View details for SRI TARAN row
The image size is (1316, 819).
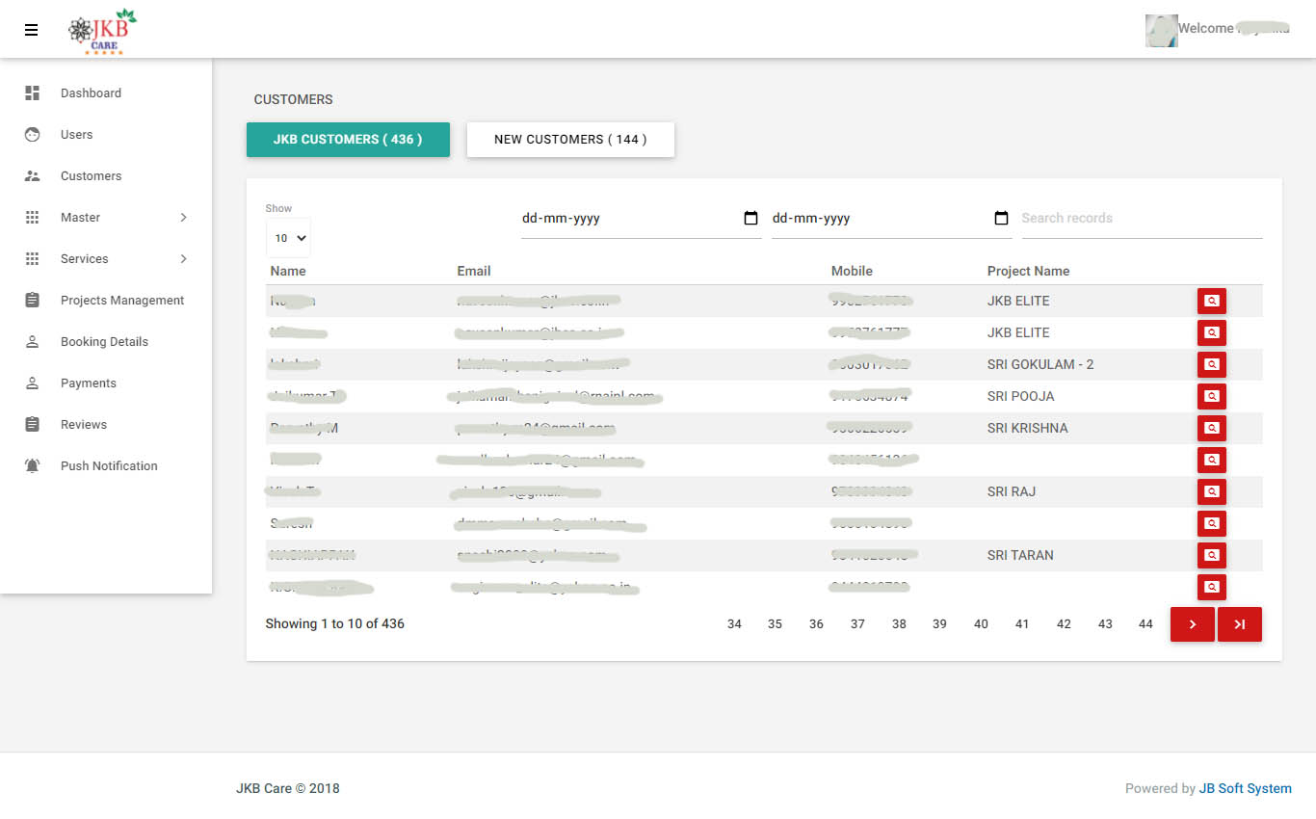[1212, 555]
